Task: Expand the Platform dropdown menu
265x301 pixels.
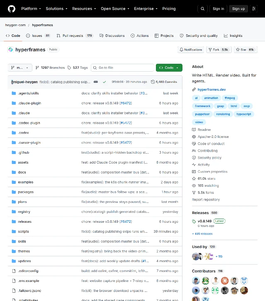Action: (31, 9)
